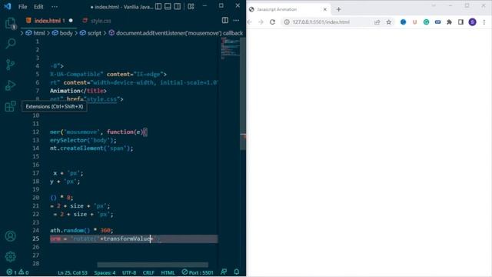Click the function(e) text on line 12
492x277 pixels.
pyautogui.click(x=125, y=132)
